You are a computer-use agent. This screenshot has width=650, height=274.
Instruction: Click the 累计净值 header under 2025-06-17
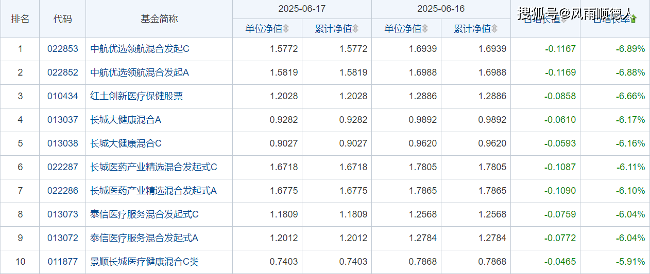334,29
